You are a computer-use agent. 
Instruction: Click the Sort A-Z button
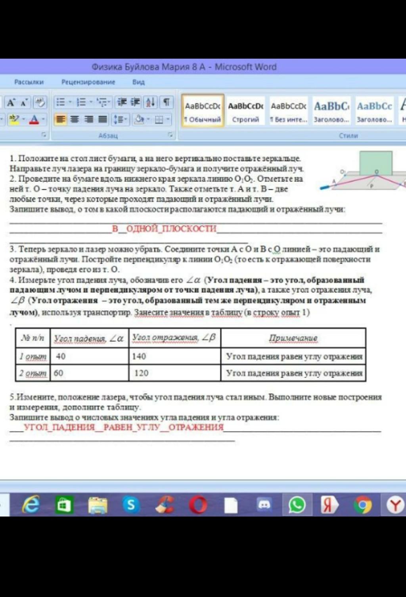click(150, 102)
